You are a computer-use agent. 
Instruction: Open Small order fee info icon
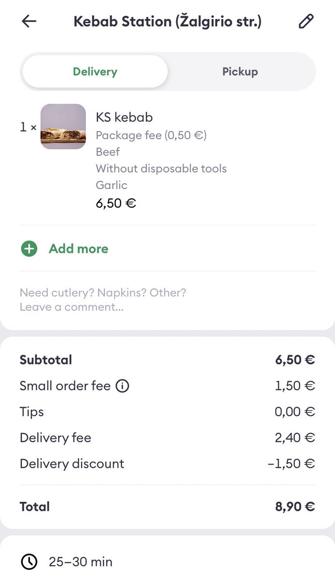(x=123, y=386)
